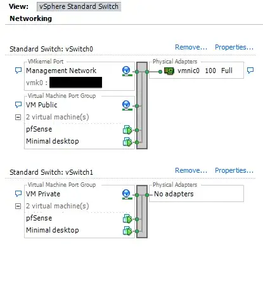Click the 100 speed value for vmnic0
The height and width of the screenshot is (298, 263).
point(210,71)
